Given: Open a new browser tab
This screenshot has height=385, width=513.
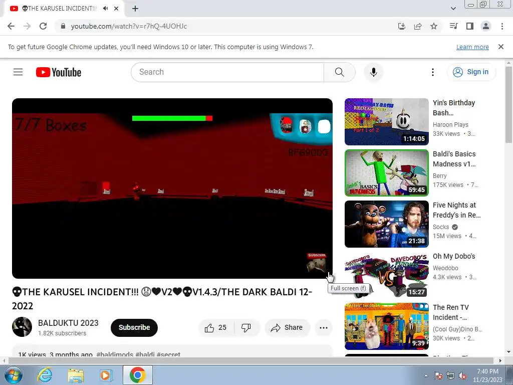Looking at the screenshot, I should [x=135, y=9].
